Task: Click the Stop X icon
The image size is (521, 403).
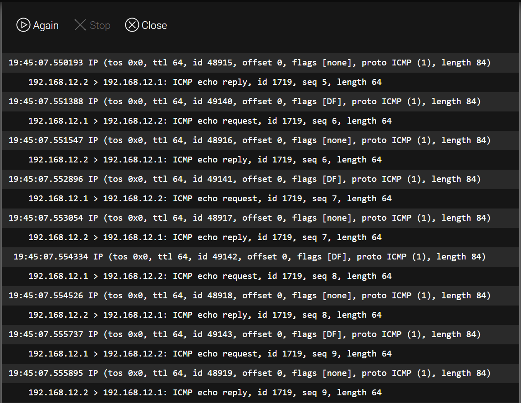Action: click(80, 25)
